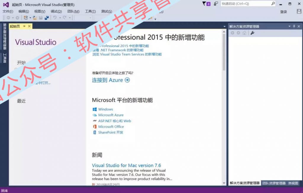
Task: Click the Save All toolbar icon
Action: [x=46, y=18]
